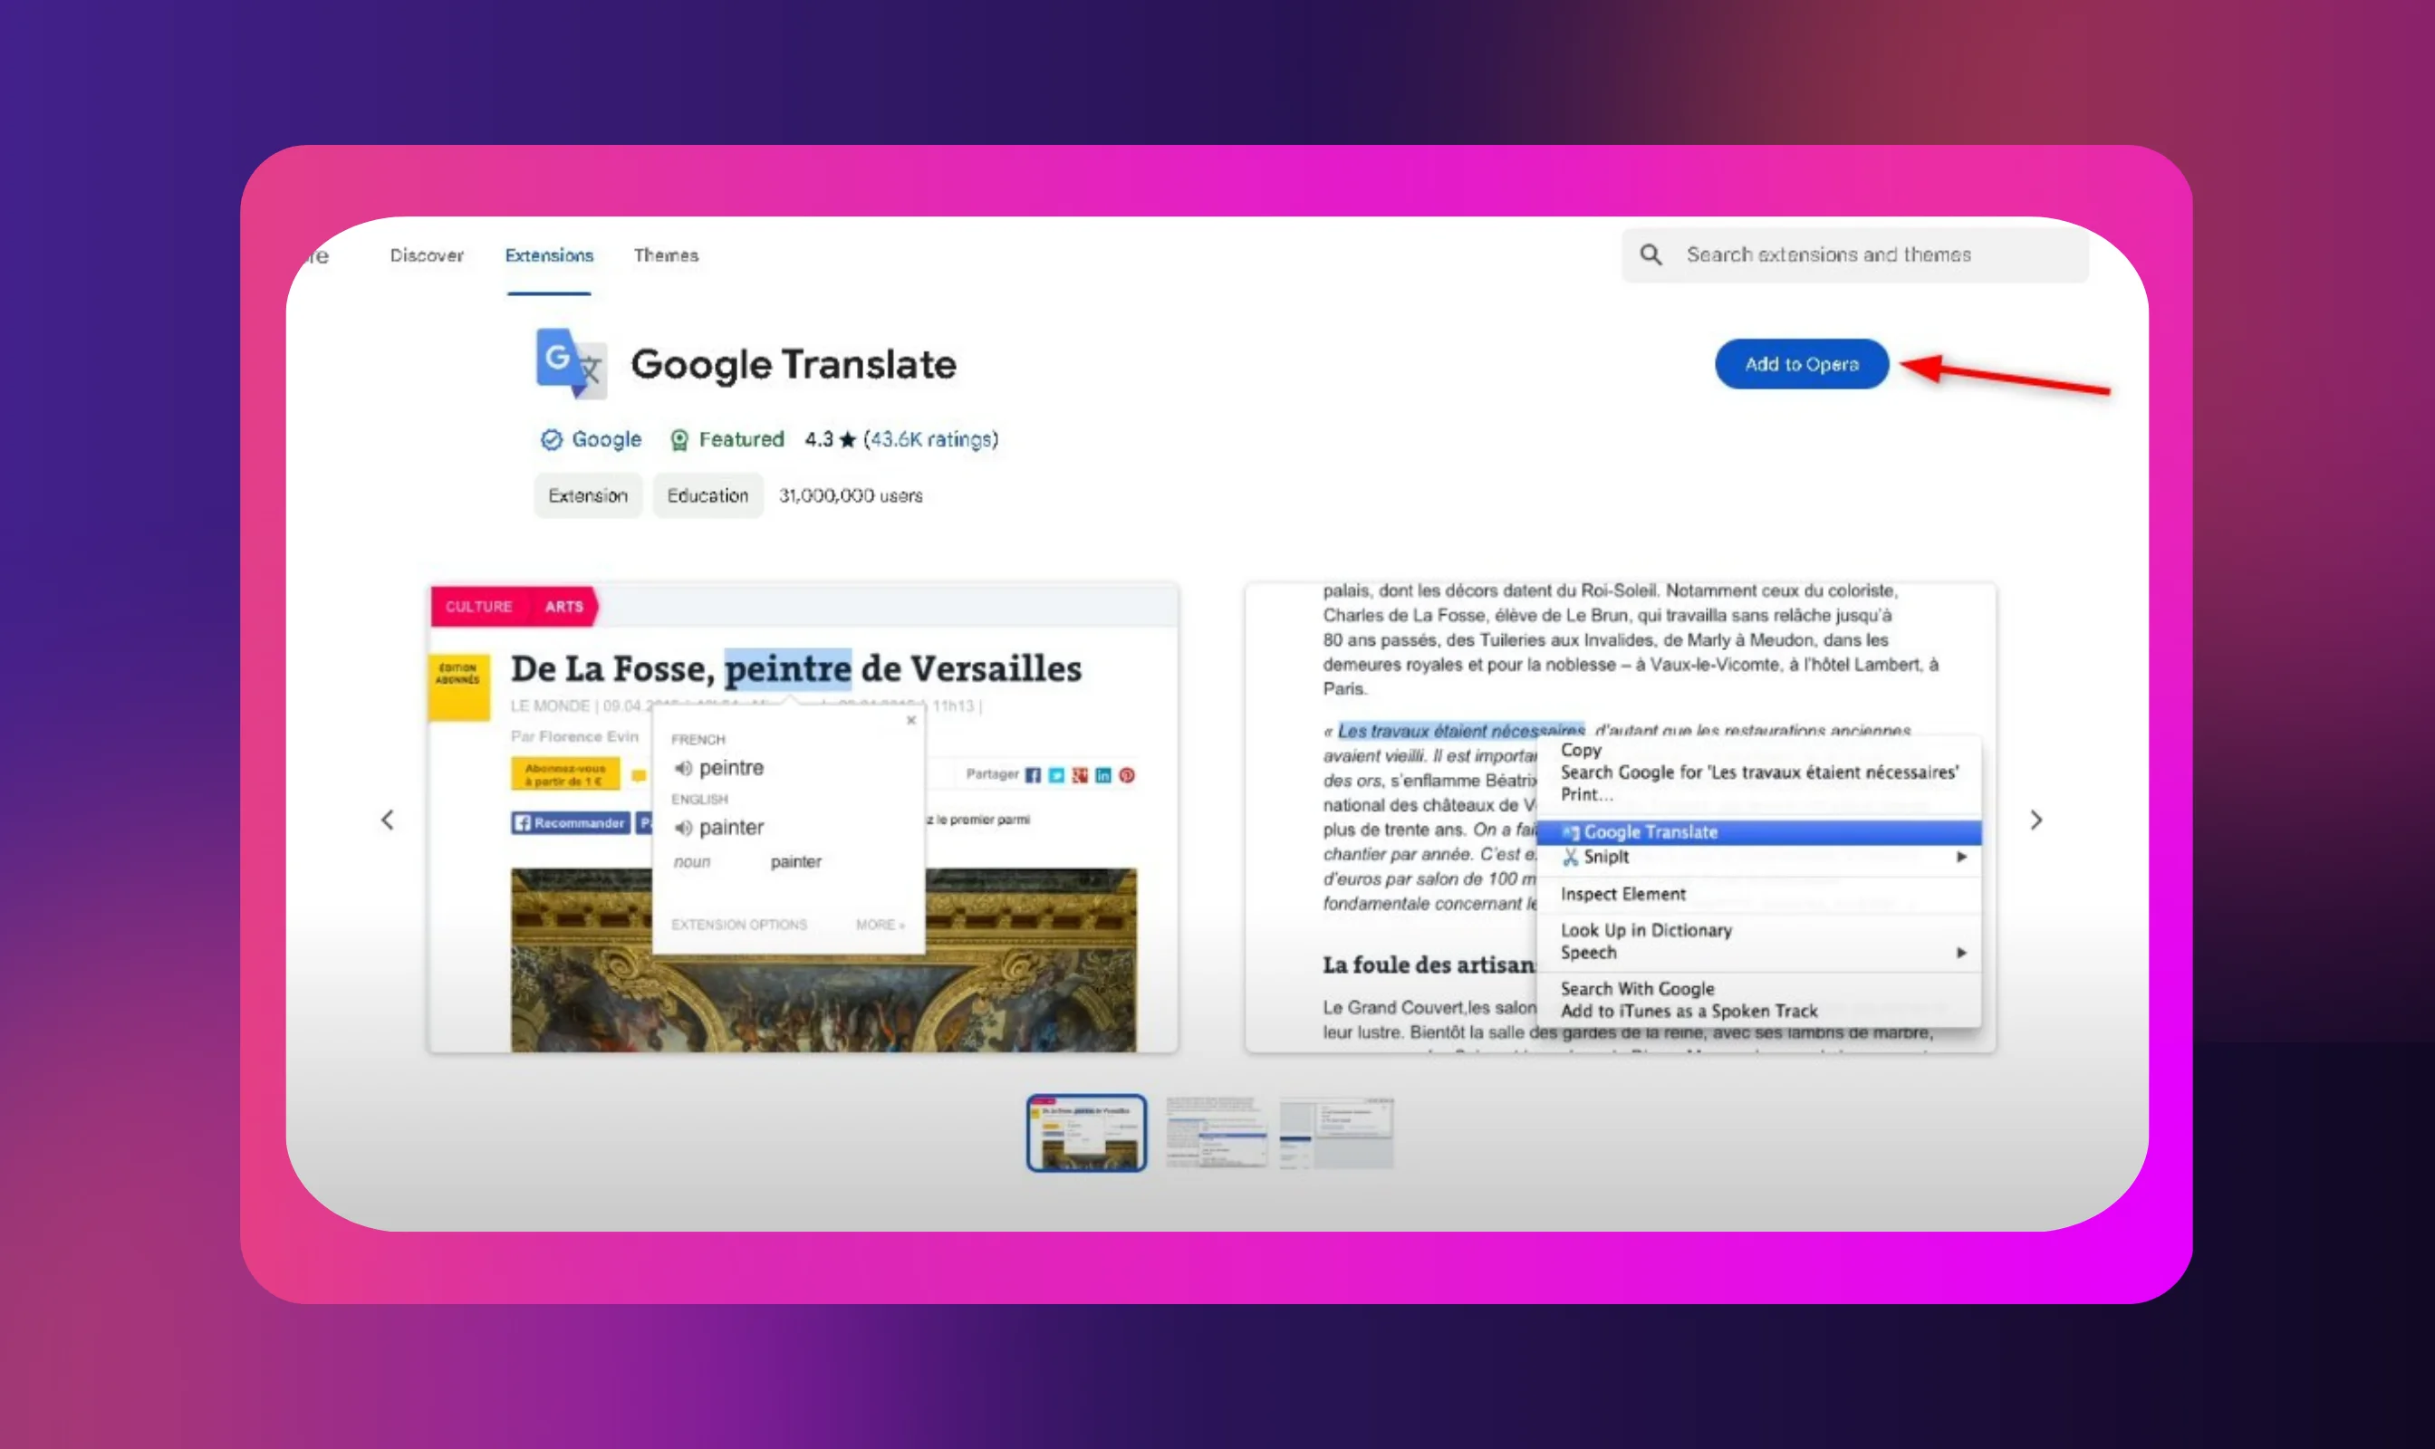Go back using the left carousel chevron
The width and height of the screenshot is (2435, 1449).
pos(388,820)
